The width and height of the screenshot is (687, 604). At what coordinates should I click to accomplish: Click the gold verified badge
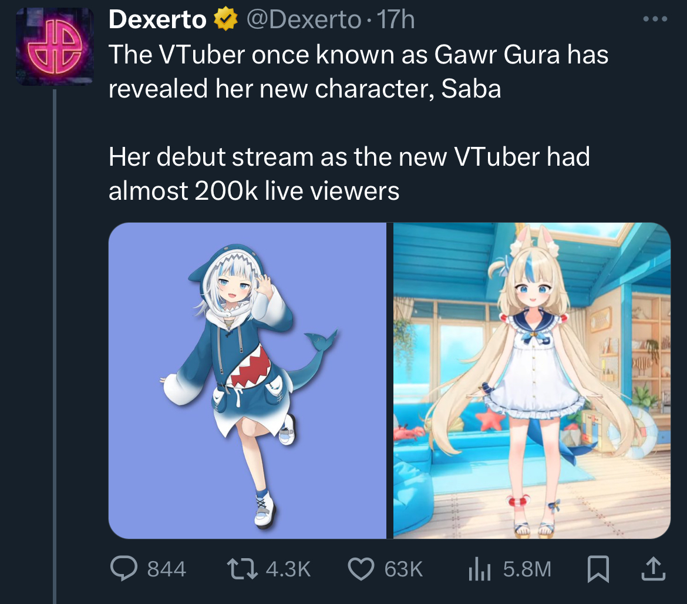click(x=225, y=19)
